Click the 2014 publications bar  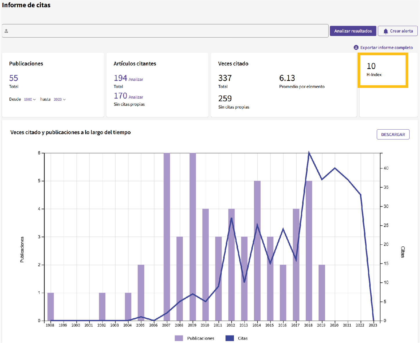click(x=257, y=251)
